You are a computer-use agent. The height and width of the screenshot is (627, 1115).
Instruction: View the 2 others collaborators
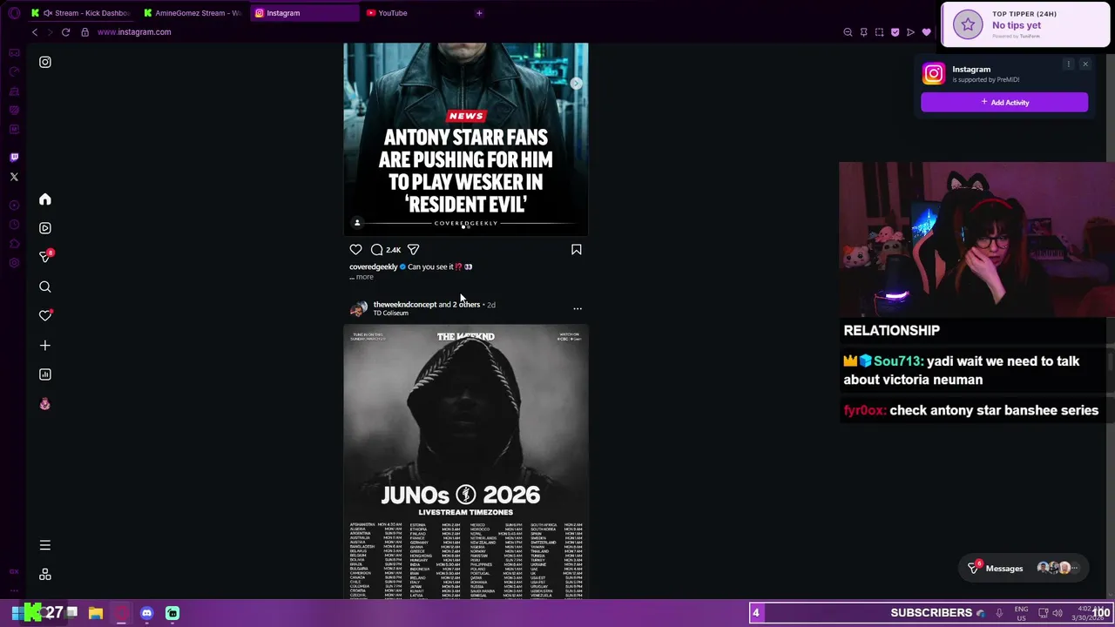coord(466,305)
